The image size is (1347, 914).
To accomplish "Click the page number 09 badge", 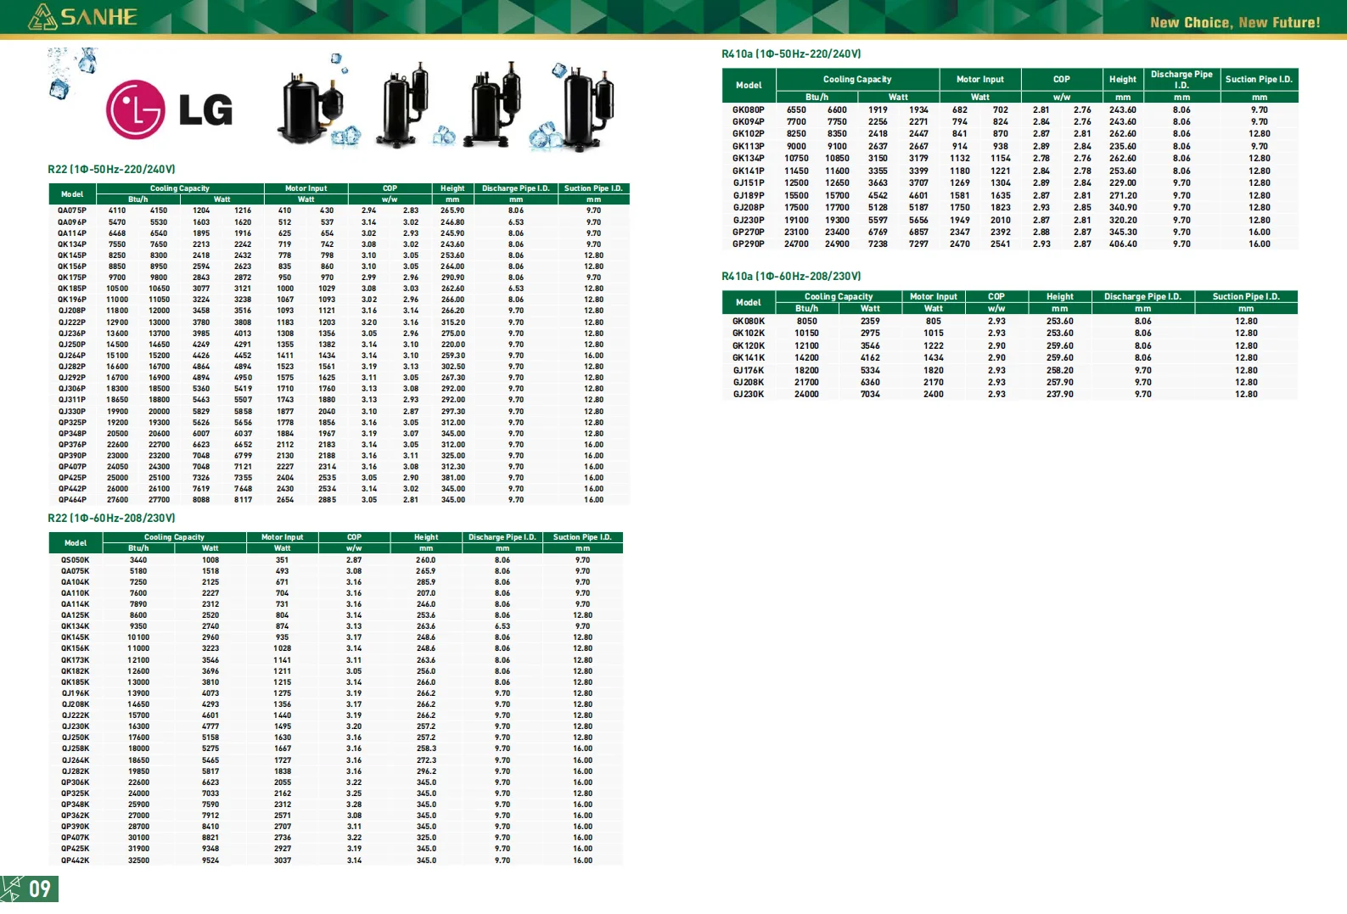I will pyautogui.click(x=30, y=889).
